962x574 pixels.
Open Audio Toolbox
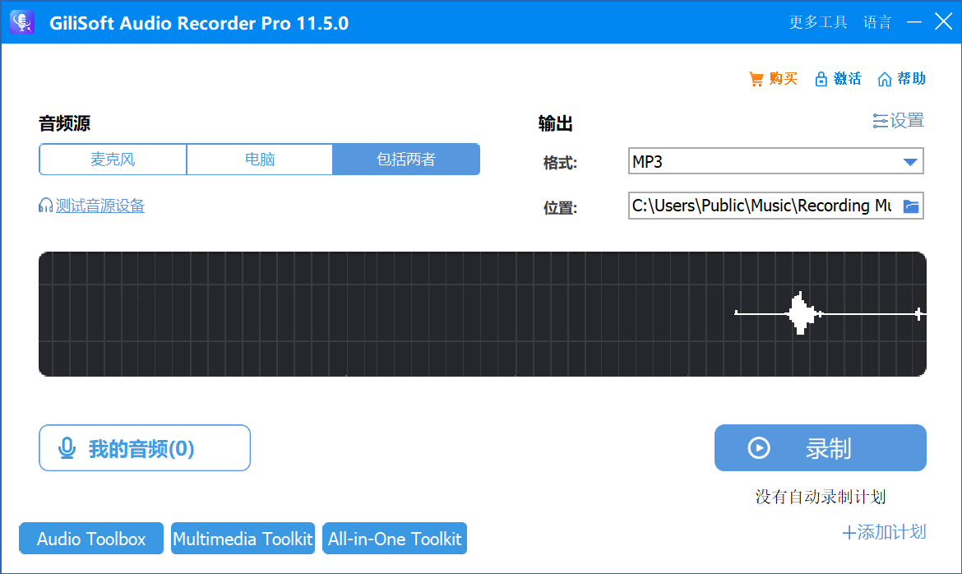pos(91,539)
